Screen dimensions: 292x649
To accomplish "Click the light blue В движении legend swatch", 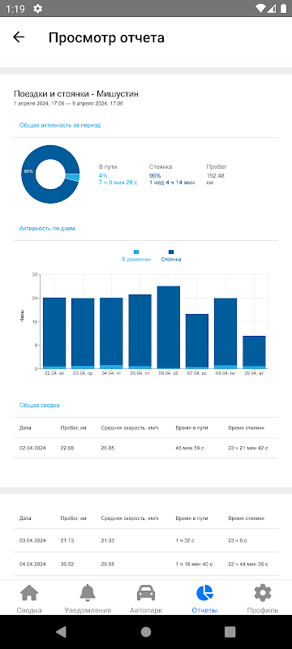I will tap(136, 251).
